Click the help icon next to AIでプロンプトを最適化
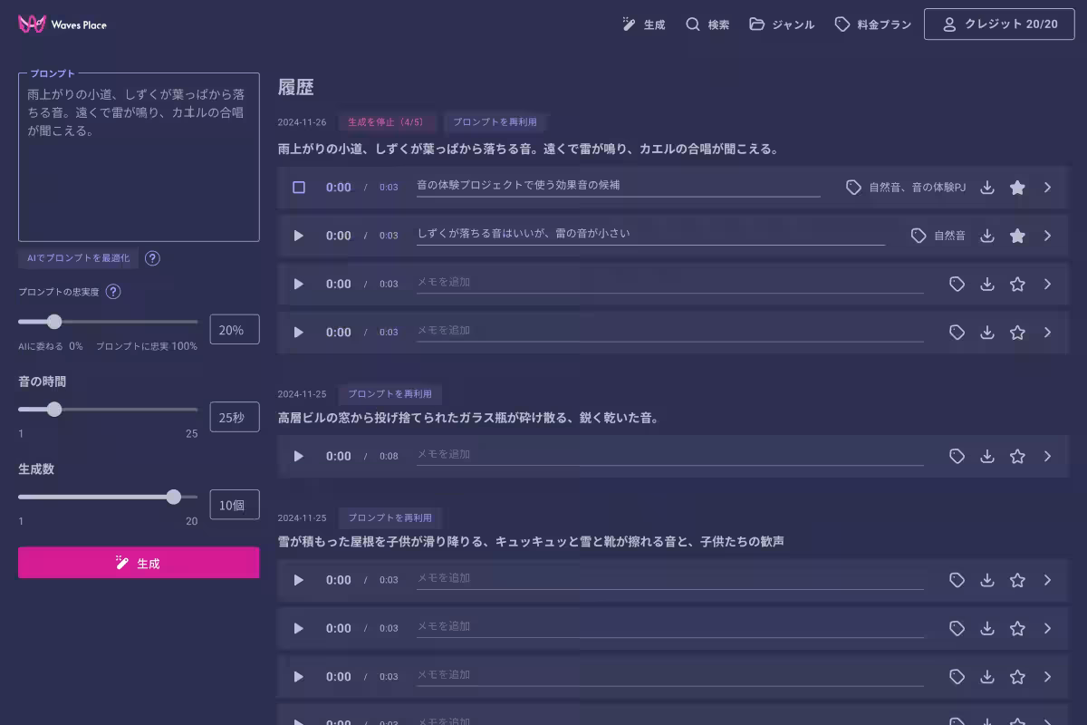 pos(152,258)
